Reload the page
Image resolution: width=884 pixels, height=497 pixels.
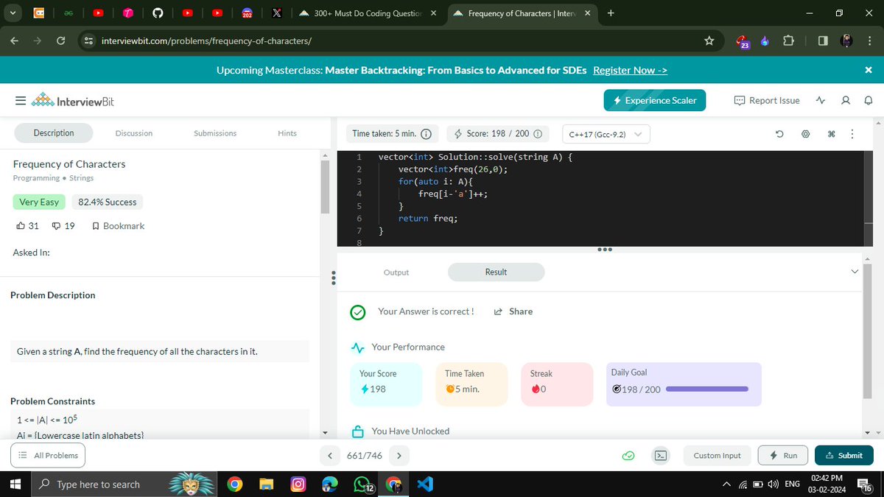click(x=60, y=40)
